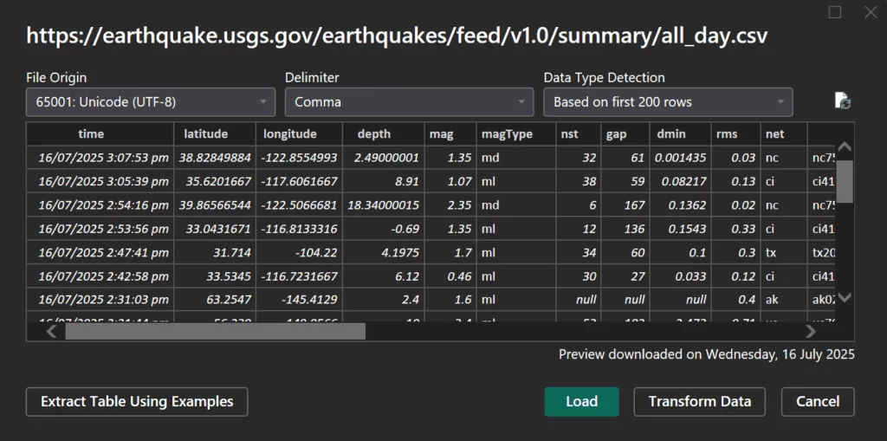Click depth value 2.49000001
The width and height of the screenshot is (887, 441).
coord(384,158)
